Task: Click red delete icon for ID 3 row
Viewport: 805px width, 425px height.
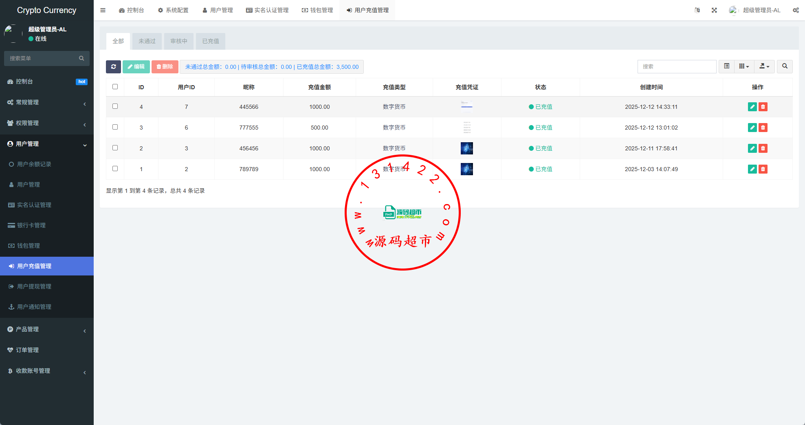Action: coord(763,128)
